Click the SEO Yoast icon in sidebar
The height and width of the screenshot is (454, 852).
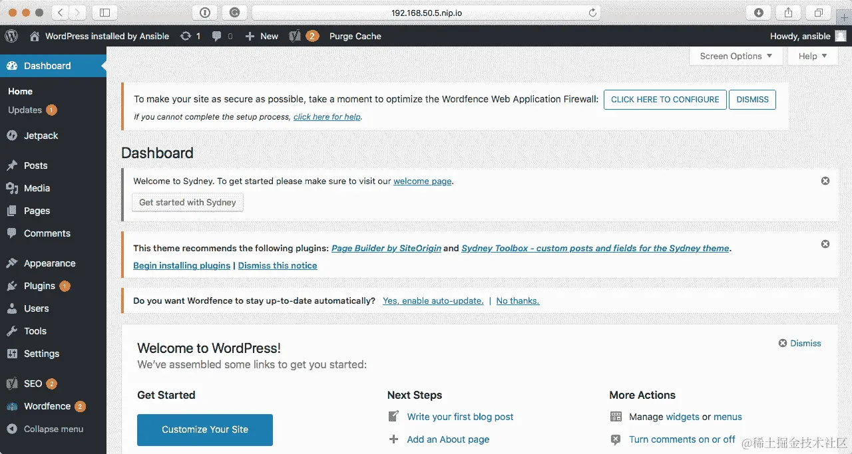point(11,384)
